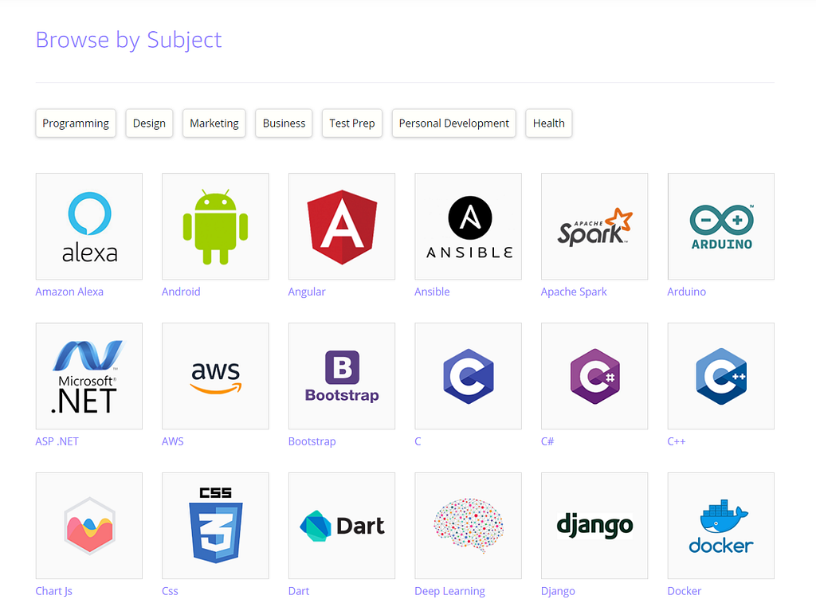Select the Dart logo tile
This screenshot has height=611, width=816.
pyautogui.click(x=342, y=526)
